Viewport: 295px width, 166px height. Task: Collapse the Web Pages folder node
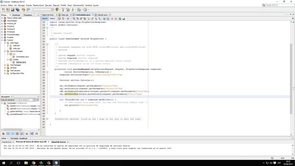tap(5, 43)
